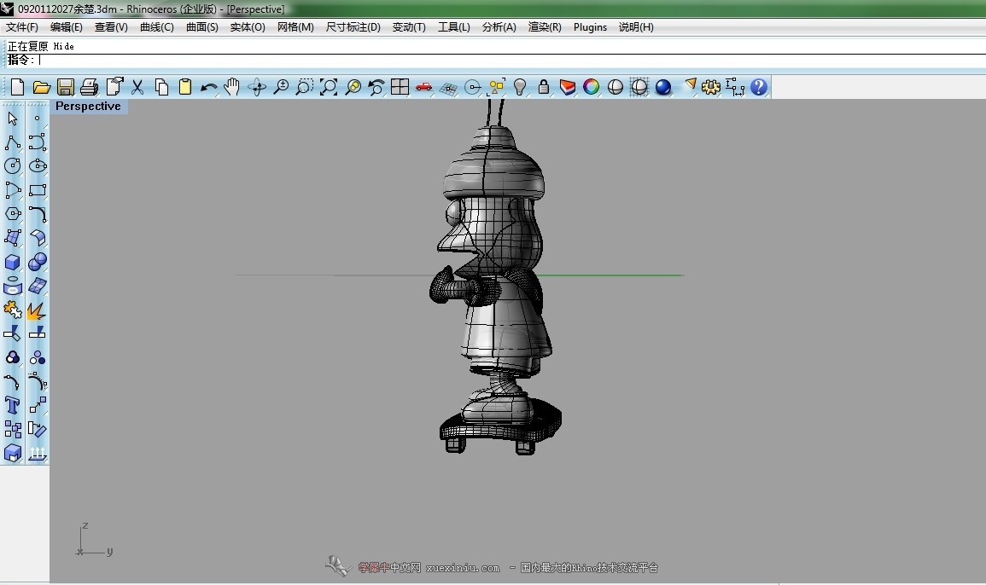Choose the Ellipse drawing tool

(37, 166)
